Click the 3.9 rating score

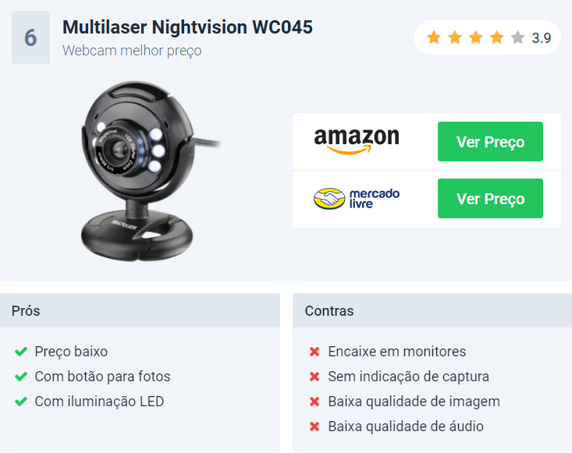click(x=542, y=37)
